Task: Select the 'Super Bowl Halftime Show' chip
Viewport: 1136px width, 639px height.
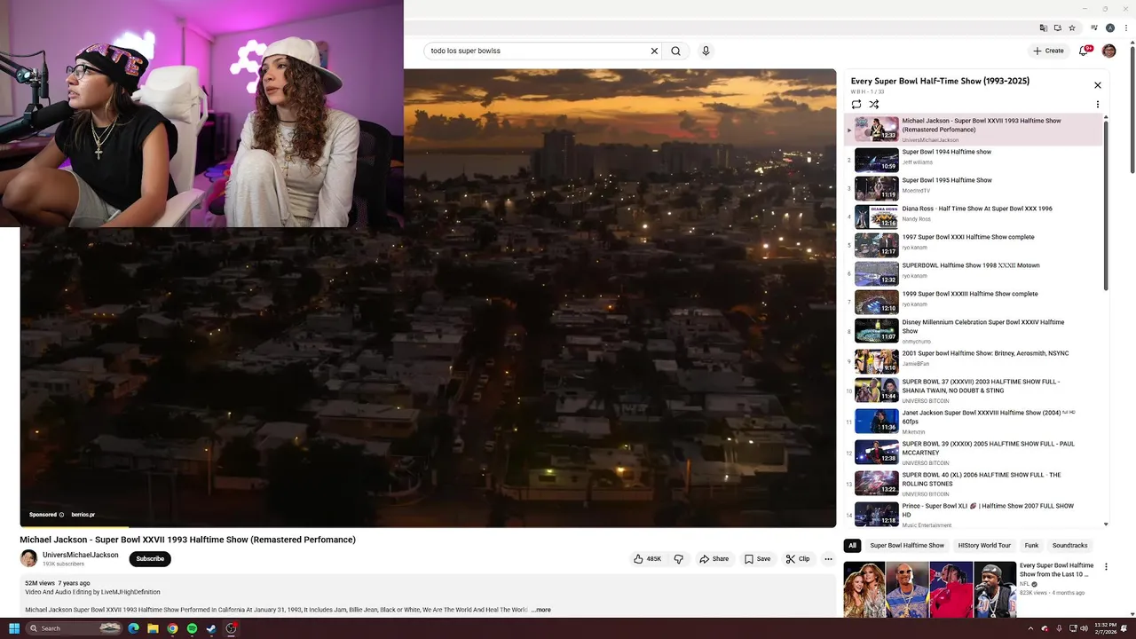Action: tap(907, 546)
